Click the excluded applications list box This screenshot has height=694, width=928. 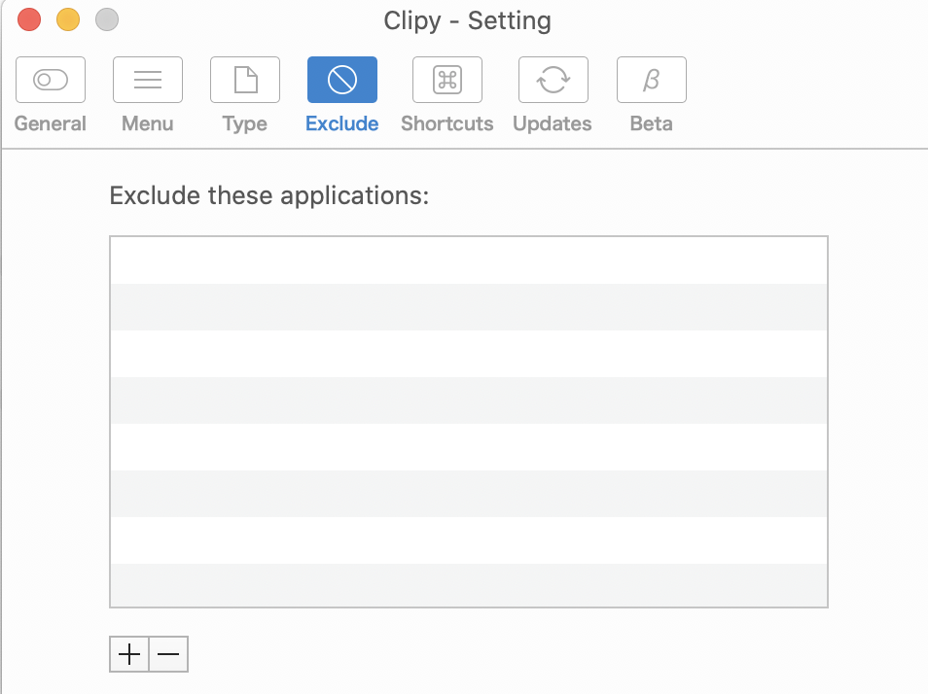469,422
